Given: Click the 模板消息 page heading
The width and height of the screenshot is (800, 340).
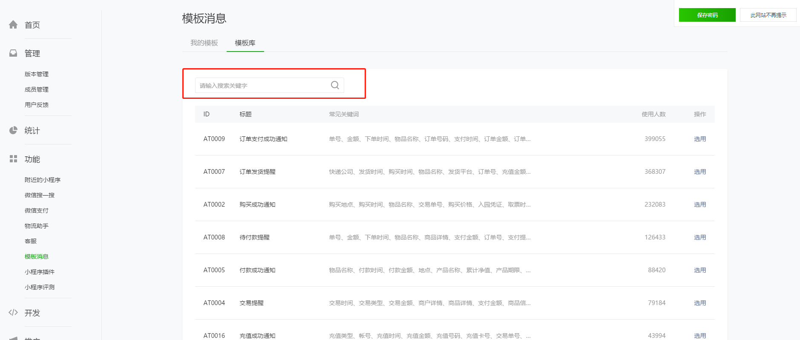Looking at the screenshot, I should click(x=204, y=18).
